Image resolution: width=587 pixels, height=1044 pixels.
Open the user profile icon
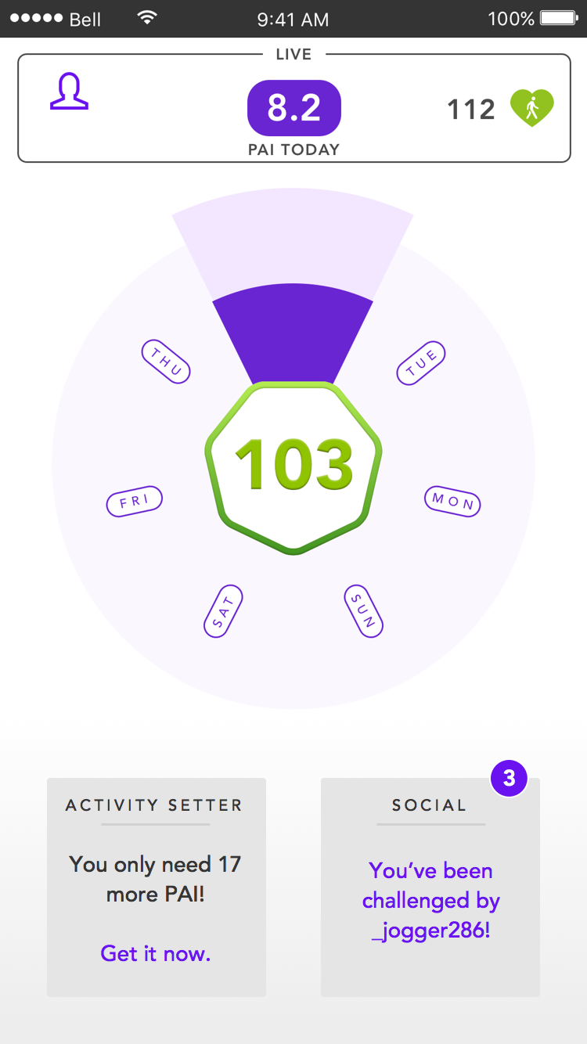pos(69,92)
